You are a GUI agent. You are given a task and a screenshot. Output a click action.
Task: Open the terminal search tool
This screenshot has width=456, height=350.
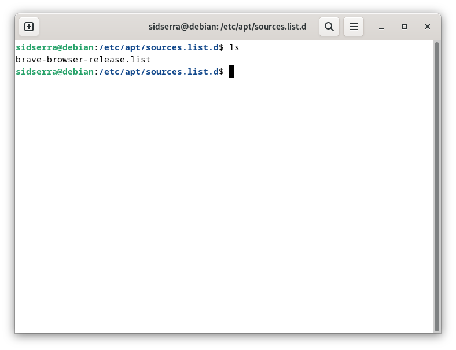coord(329,27)
